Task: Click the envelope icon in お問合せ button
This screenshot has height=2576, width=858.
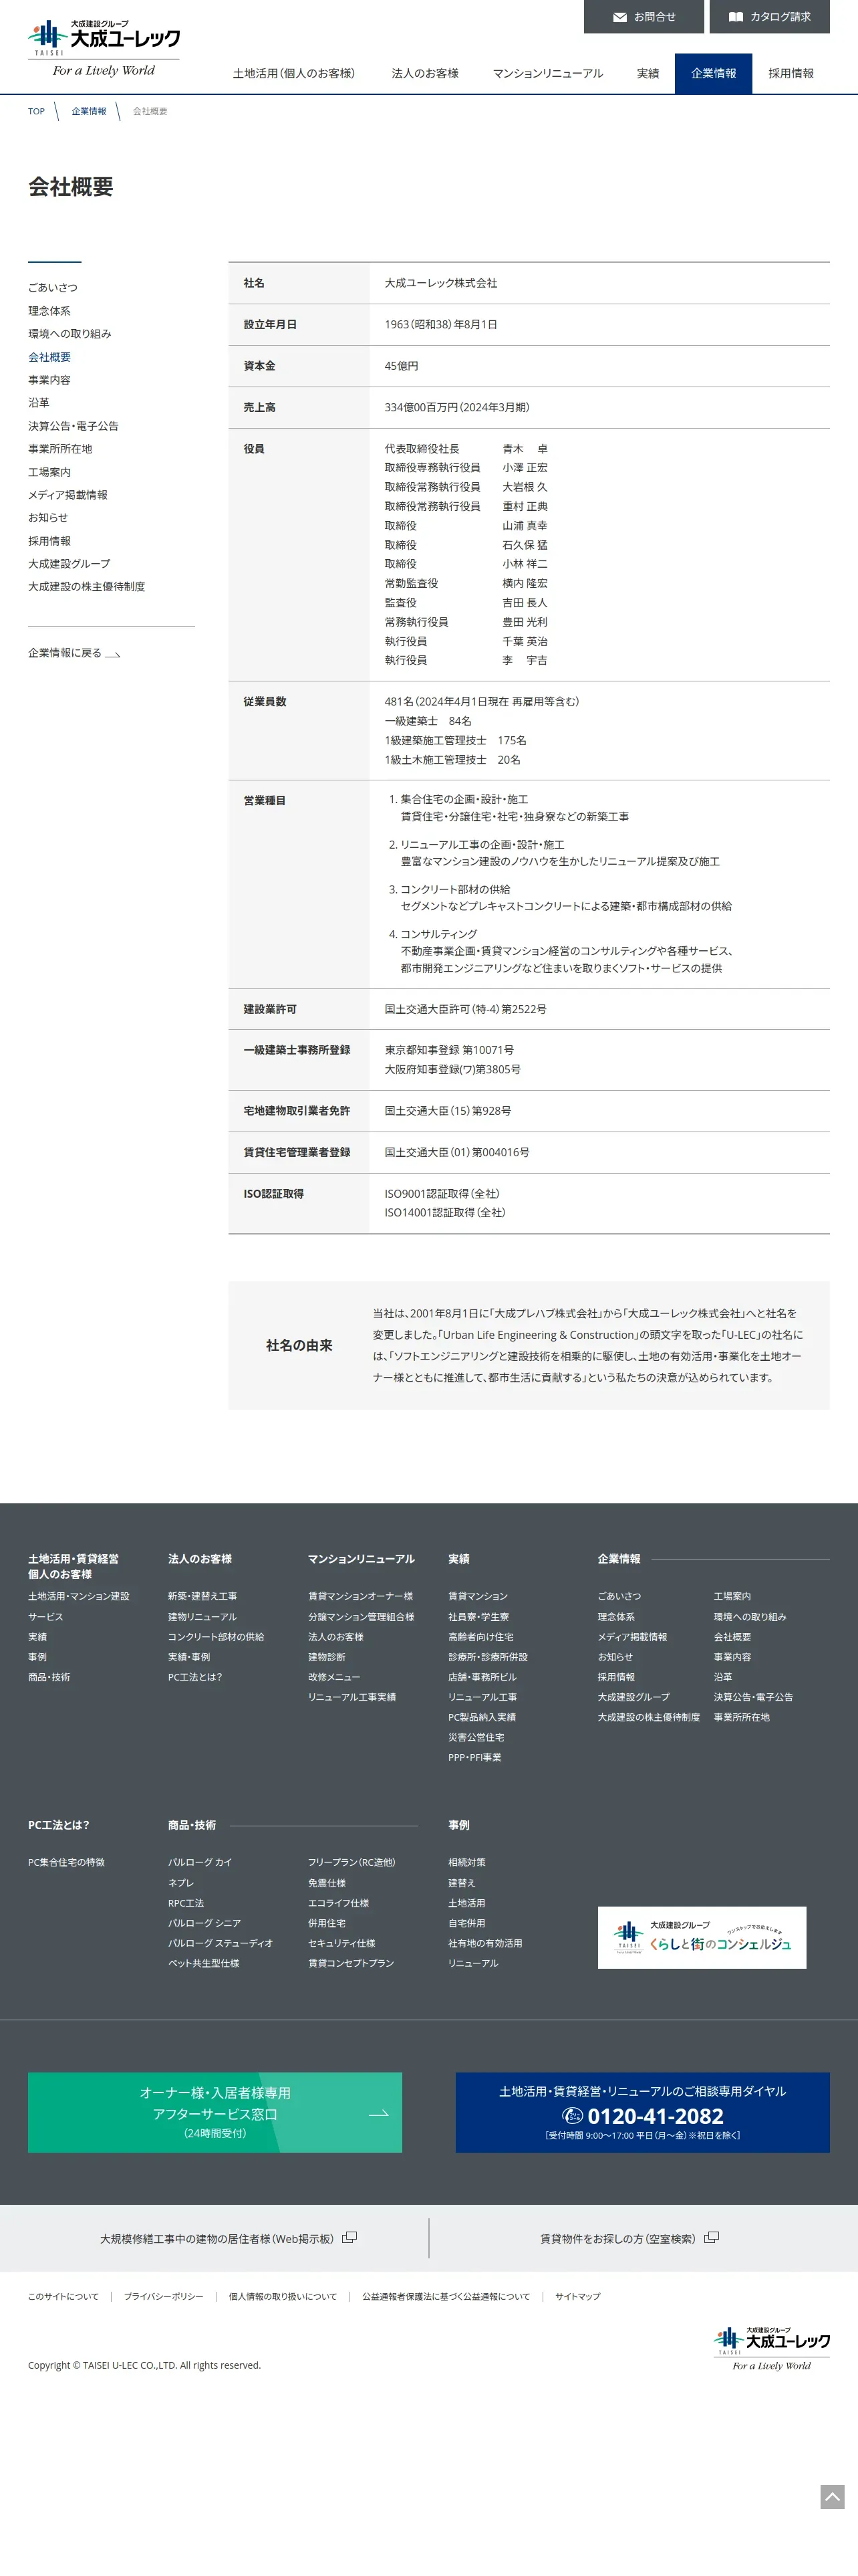Action: tap(620, 17)
